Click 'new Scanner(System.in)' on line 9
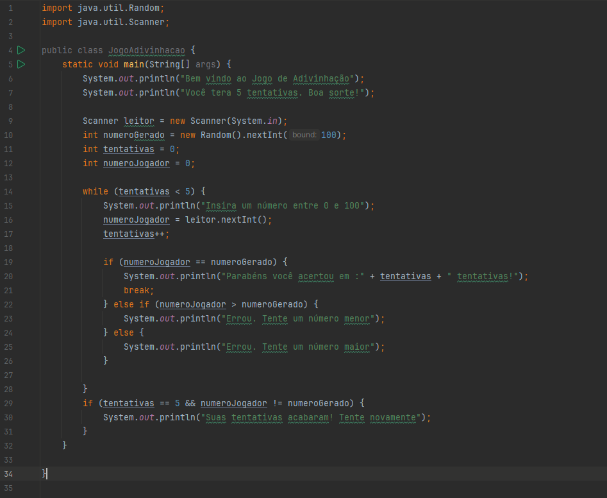The width and height of the screenshot is (607, 498). pyautogui.click(x=226, y=121)
